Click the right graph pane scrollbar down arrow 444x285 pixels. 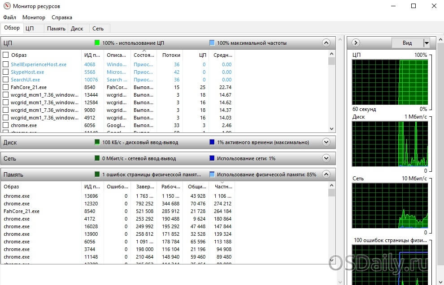pyautogui.click(x=440, y=282)
